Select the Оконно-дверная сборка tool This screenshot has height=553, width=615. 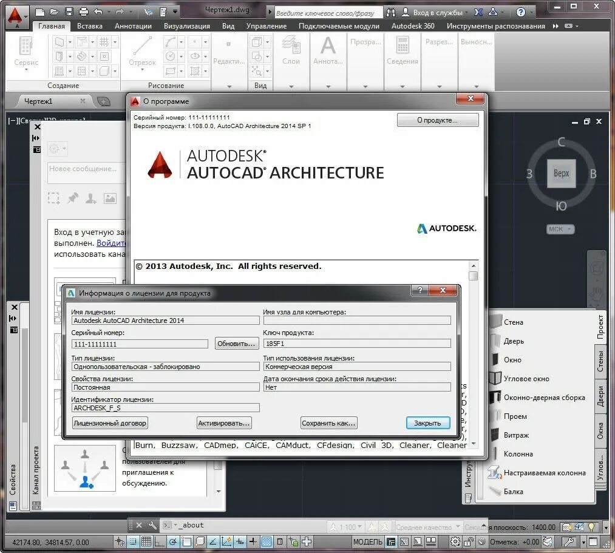(537, 397)
